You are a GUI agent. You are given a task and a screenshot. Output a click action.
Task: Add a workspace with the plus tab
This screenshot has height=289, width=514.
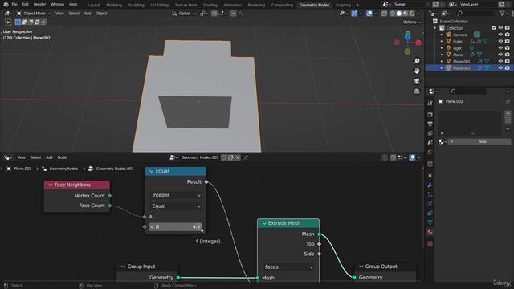click(357, 5)
